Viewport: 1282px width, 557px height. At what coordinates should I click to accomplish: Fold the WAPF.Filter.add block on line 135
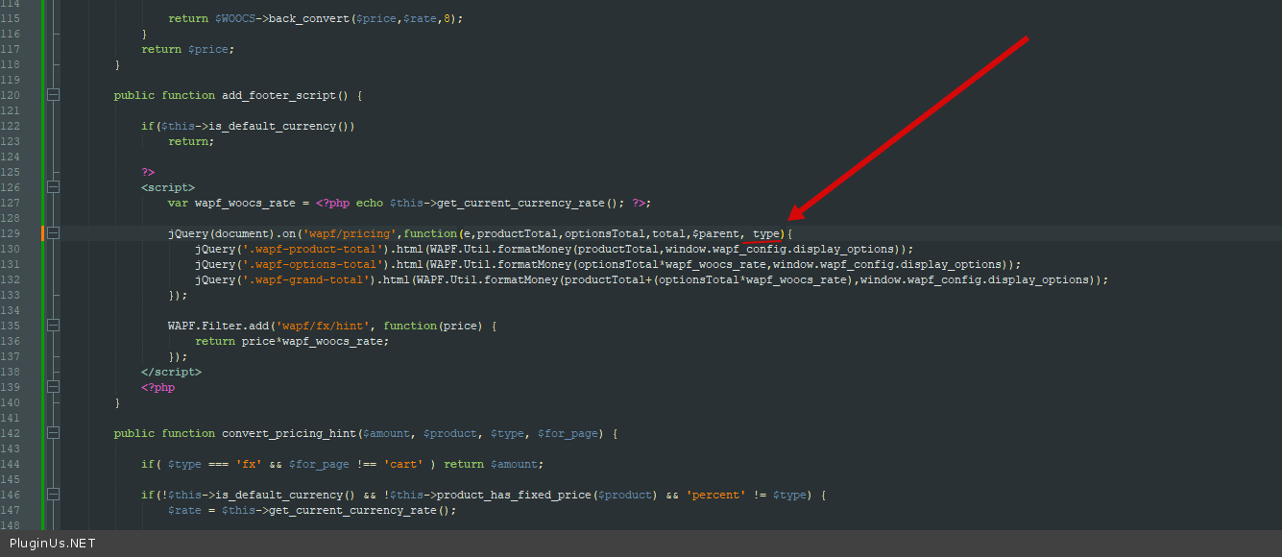pyautogui.click(x=53, y=326)
